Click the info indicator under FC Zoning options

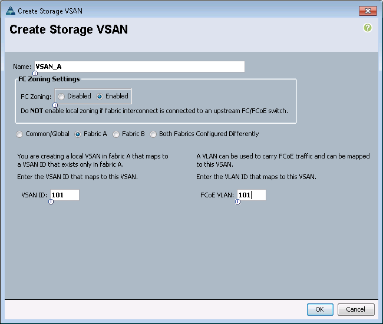tap(55, 105)
